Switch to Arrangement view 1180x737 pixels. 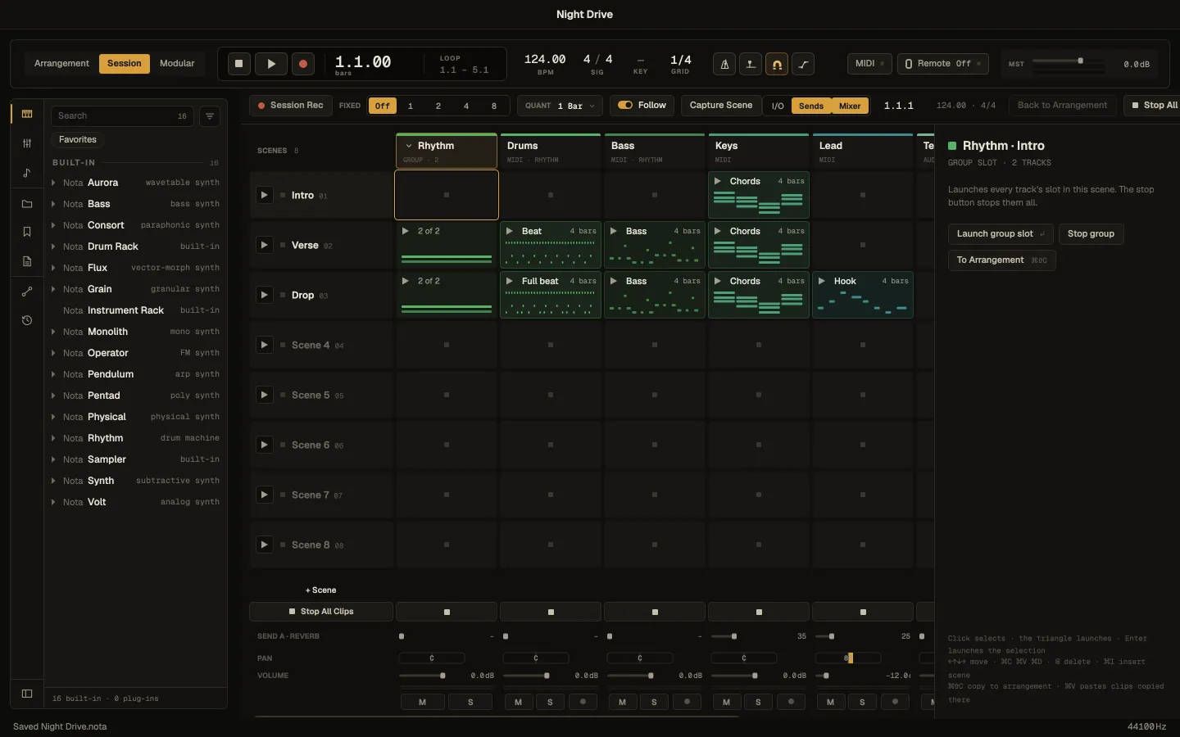(61, 64)
